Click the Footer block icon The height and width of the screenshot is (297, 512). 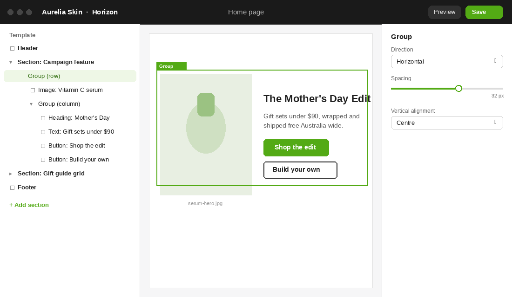coord(13,187)
